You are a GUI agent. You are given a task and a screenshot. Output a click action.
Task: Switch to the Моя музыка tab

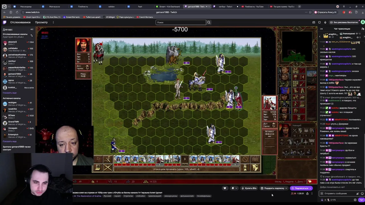[x=54, y=7]
